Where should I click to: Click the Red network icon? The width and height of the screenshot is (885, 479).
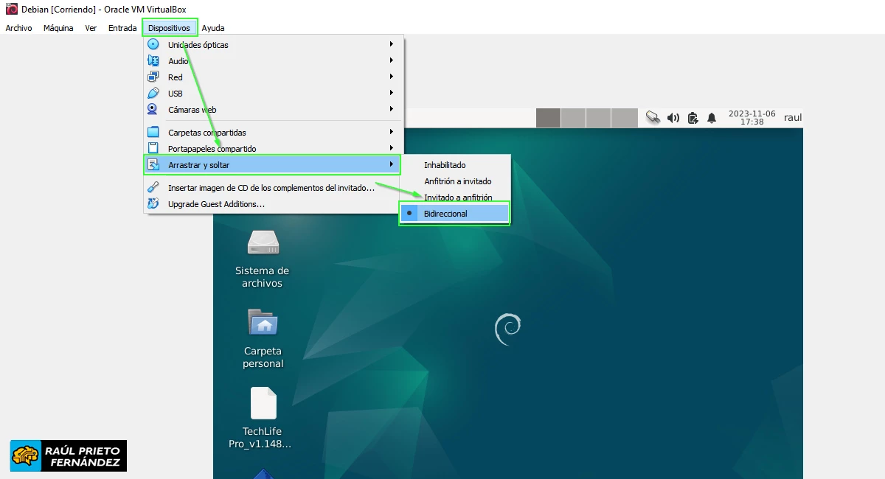(x=153, y=77)
